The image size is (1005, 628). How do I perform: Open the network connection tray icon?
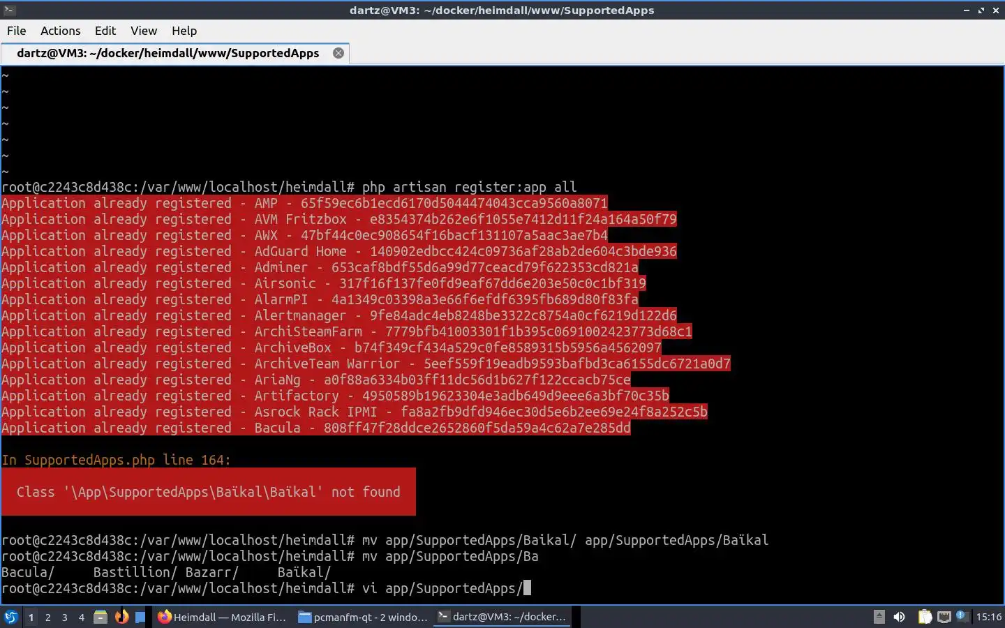click(x=944, y=617)
